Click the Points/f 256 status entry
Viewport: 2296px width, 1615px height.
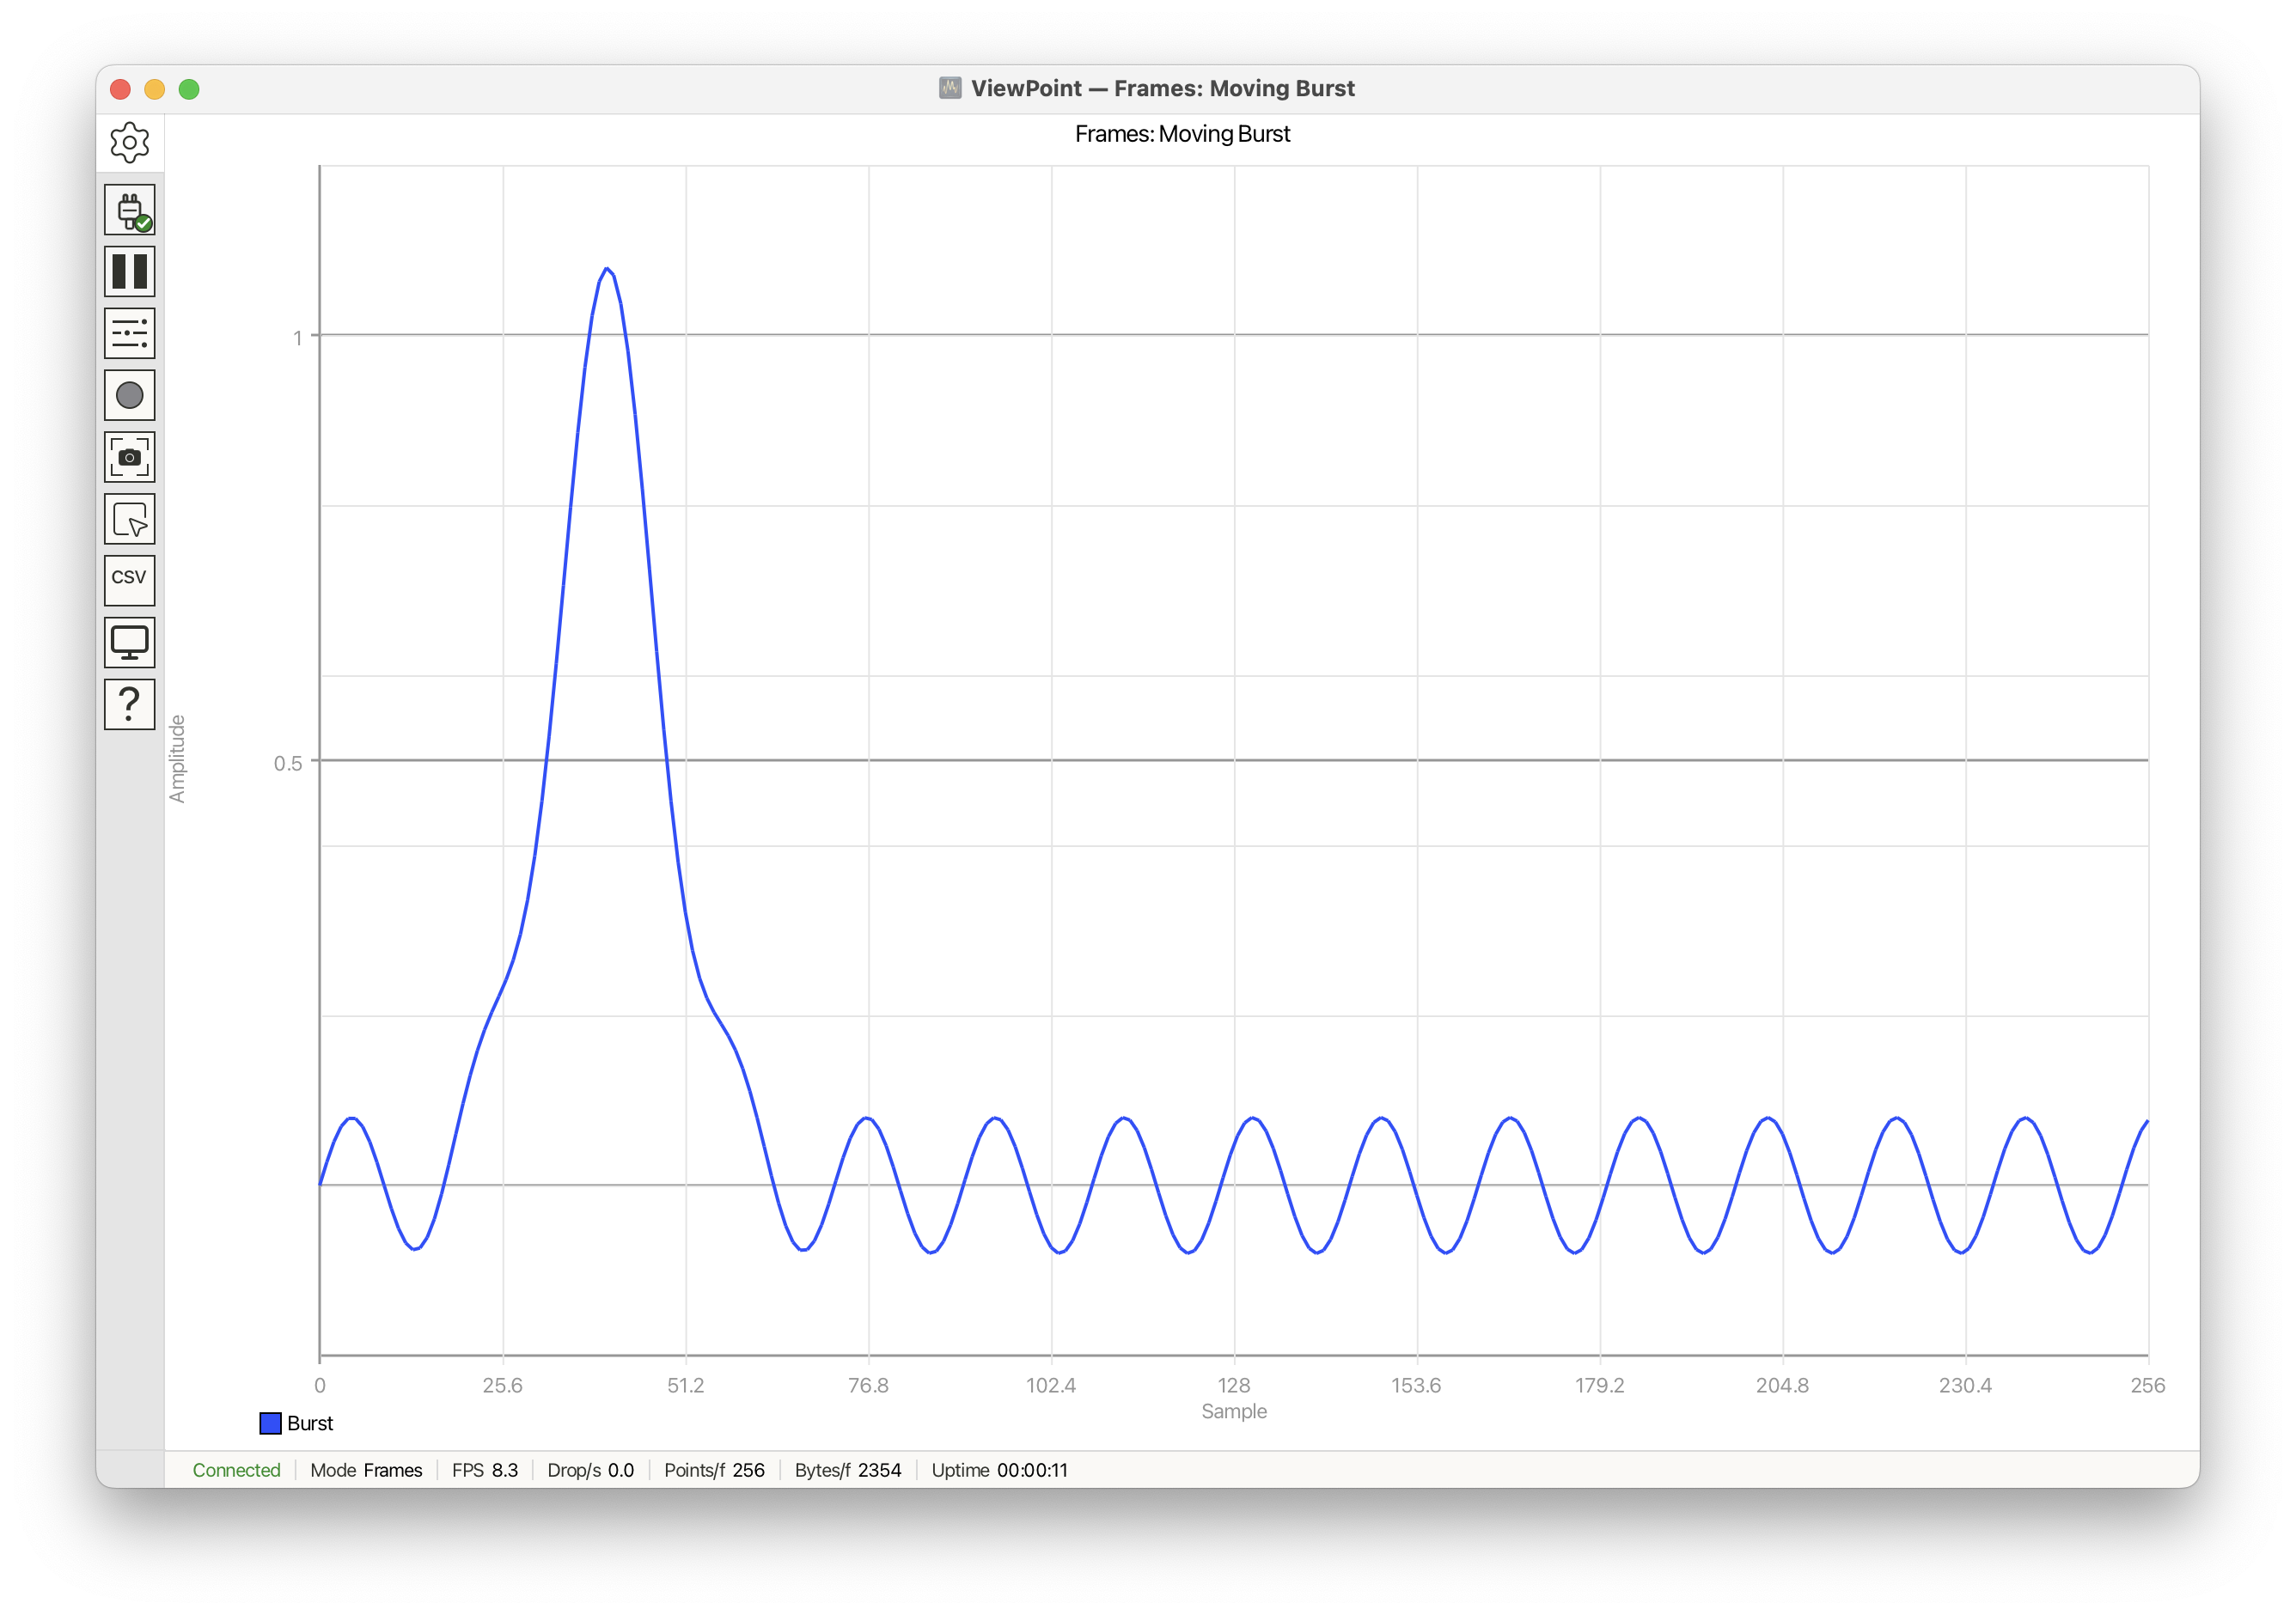pos(714,1470)
